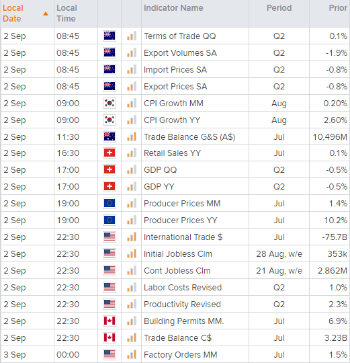This screenshot has height=363, width=350.
Task: Click the Period column header
Action: (x=279, y=8)
